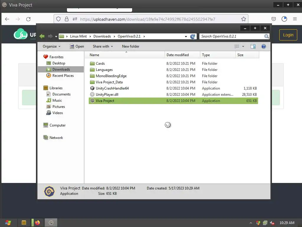Click the volume icon in system tray
The width and height of the screenshot is (302, 227).
pos(272,223)
